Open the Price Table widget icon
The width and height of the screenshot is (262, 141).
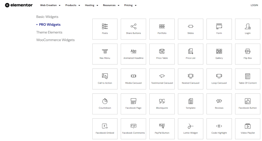(162, 51)
